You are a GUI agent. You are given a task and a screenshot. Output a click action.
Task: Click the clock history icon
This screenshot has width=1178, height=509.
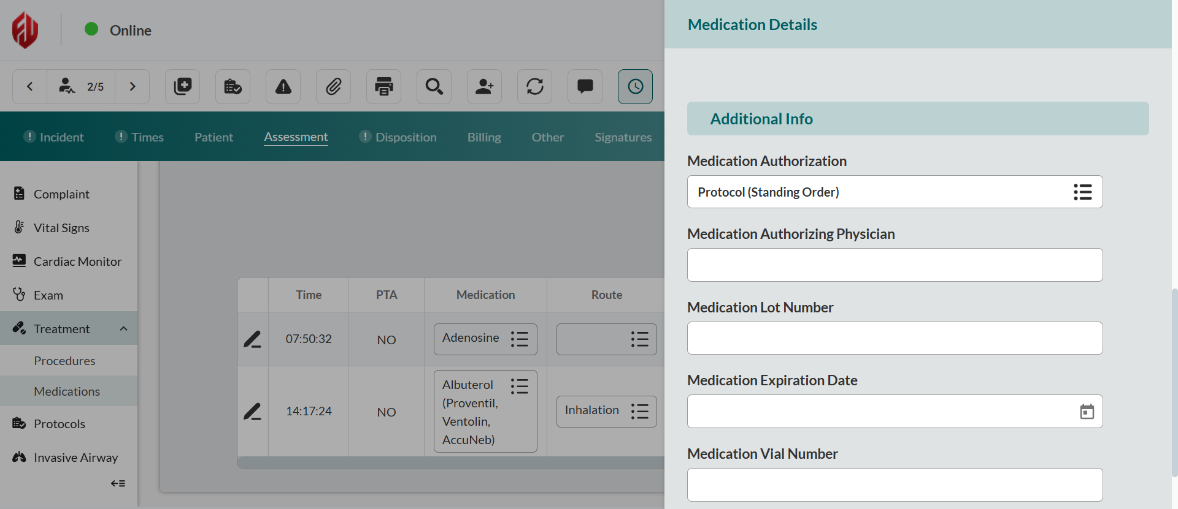635,86
